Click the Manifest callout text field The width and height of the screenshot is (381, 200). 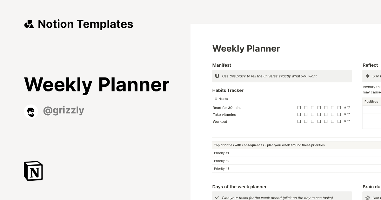pyautogui.click(x=271, y=76)
